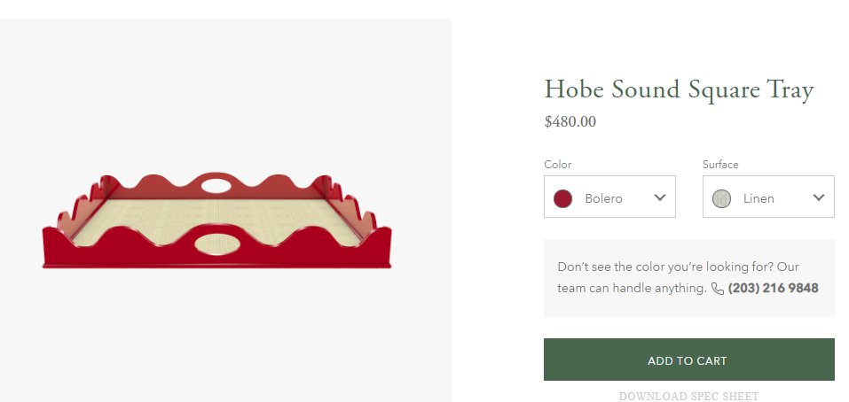Expand the Surface dropdown chevron

click(x=818, y=197)
